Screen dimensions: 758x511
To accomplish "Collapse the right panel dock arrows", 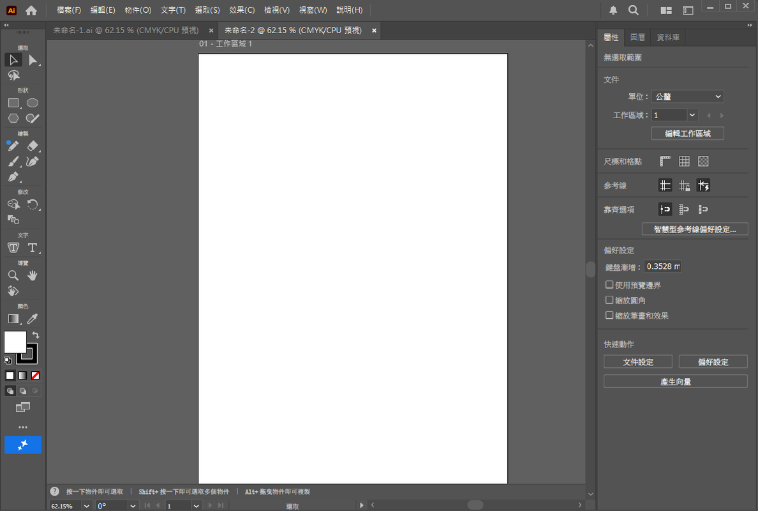I will point(750,25).
